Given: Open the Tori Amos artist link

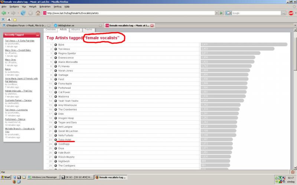Looking at the screenshot, I should [x=64, y=49].
